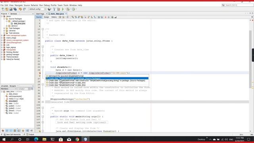The height and width of the screenshot is (143, 254).
Task: Click the Uncomment icon at editor toolbar end
Action: click(x=115, y=17)
